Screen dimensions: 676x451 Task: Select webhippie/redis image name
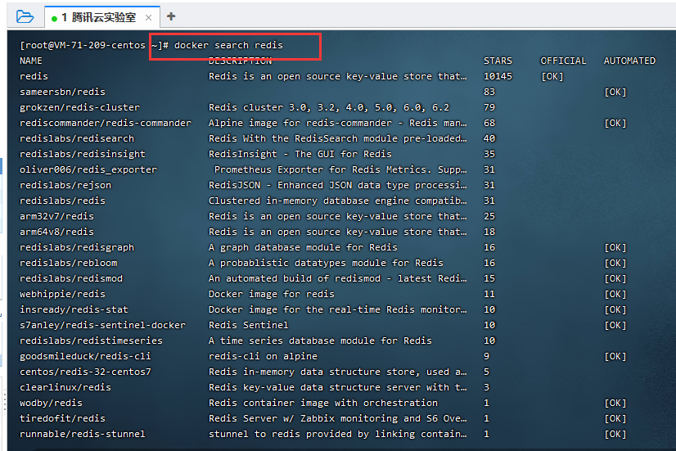point(62,294)
